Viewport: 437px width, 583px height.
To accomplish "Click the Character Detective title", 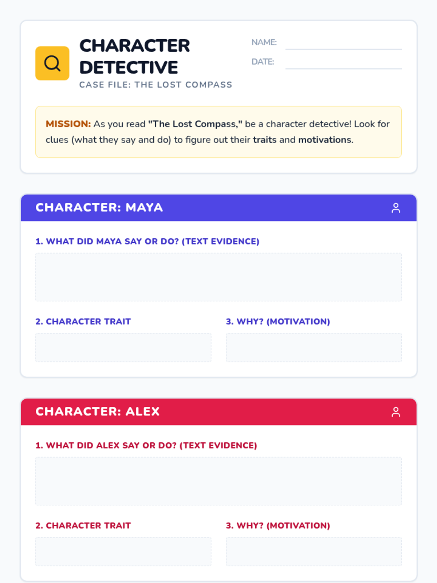I will tap(135, 56).
